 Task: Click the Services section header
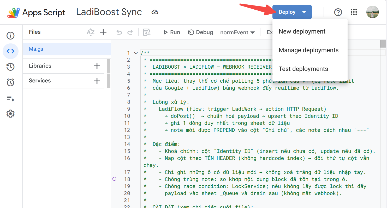[x=40, y=81]
